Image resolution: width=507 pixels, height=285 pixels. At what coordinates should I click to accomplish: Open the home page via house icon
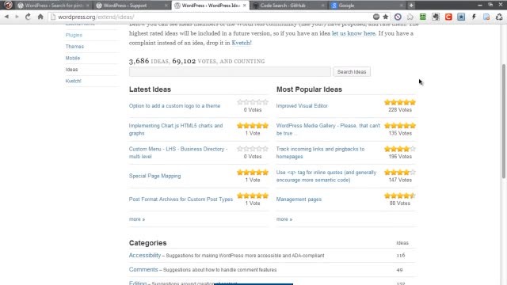[x=40, y=17]
